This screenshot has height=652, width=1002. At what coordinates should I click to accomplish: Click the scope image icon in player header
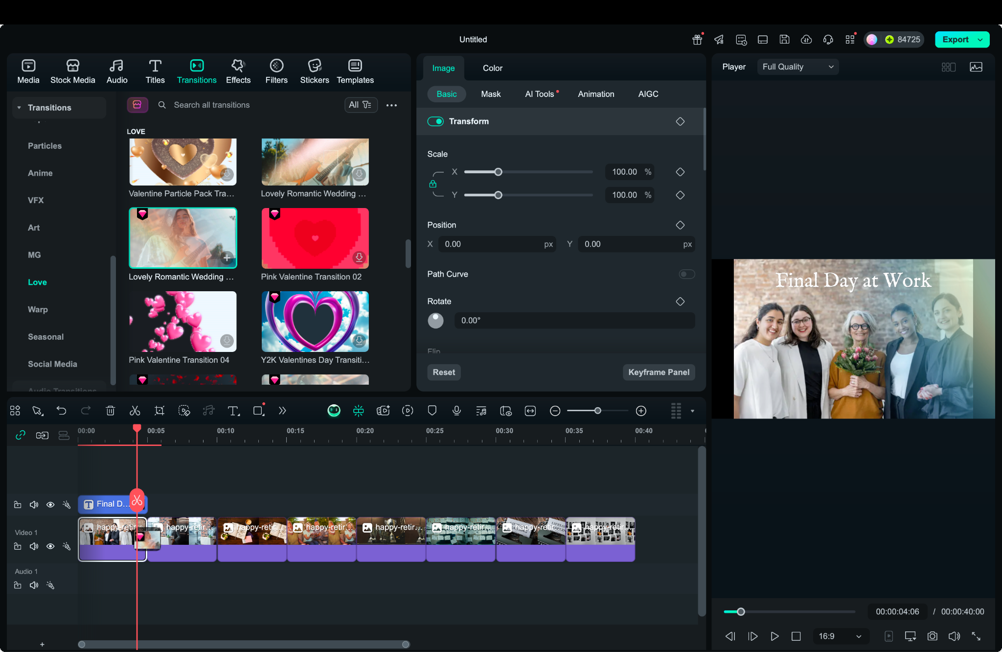tap(976, 67)
